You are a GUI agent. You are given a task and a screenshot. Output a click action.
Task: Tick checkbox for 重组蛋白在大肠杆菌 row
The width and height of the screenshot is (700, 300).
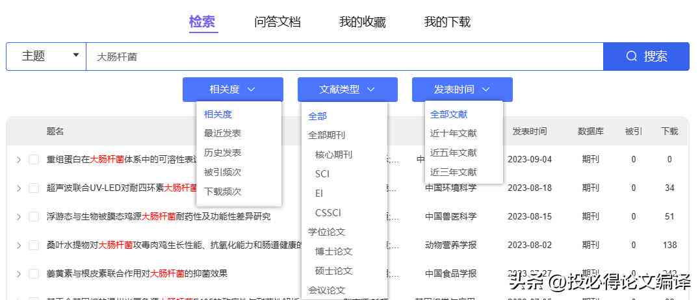click(x=34, y=160)
